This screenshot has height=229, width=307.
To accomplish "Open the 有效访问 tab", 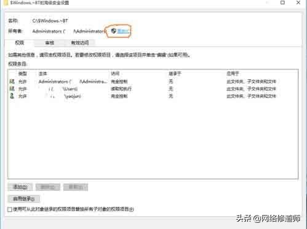I will pyautogui.click(x=80, y=43).
